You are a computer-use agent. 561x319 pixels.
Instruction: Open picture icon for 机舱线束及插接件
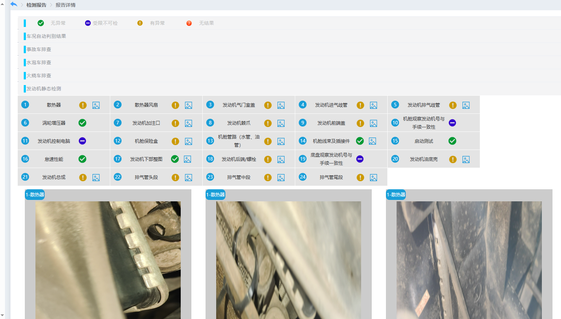click(x=372, y=141)
